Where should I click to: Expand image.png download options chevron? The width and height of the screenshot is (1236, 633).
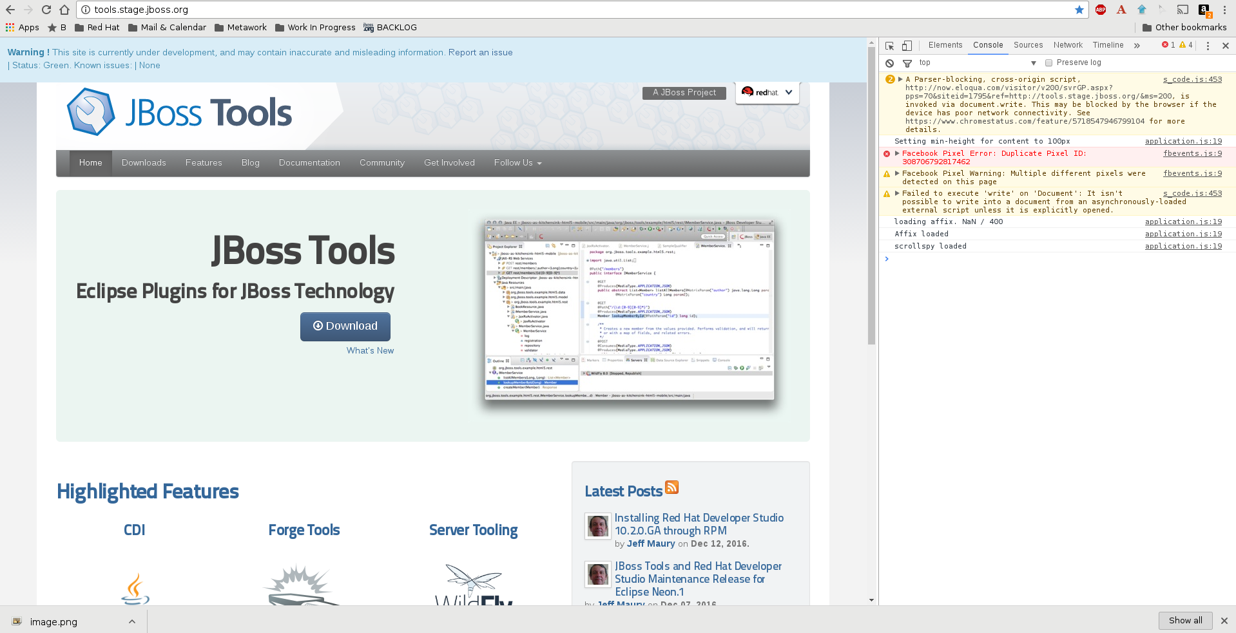pos(132,621)
